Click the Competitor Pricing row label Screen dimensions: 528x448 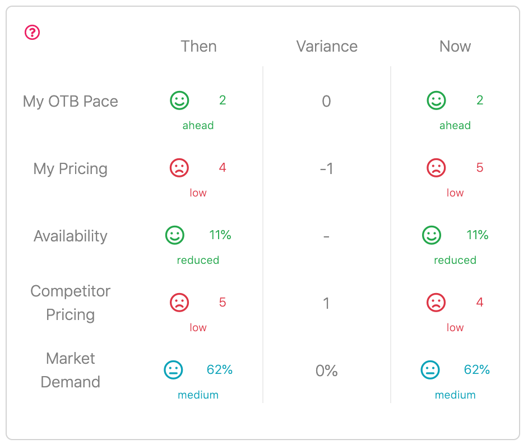coord(71,303)
